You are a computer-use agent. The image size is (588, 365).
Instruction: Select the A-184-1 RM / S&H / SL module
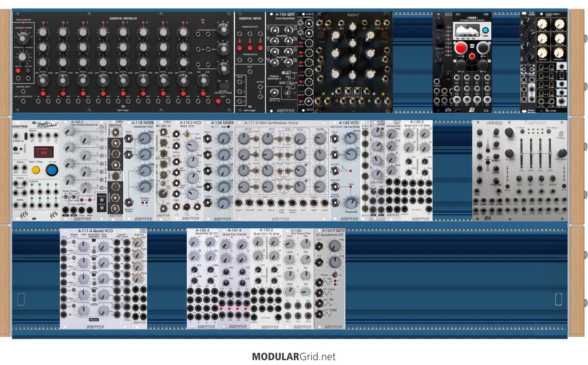(163, 170)
